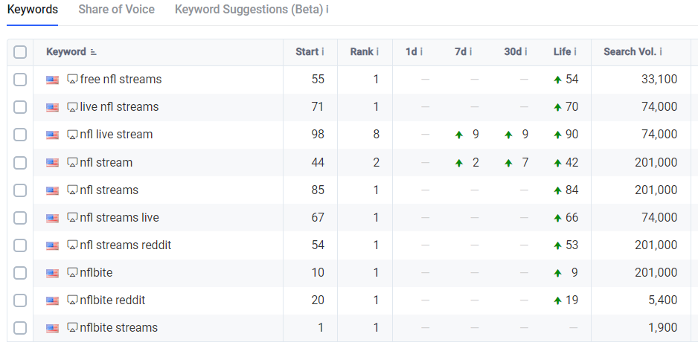Open the nfl streams reddit keyword
Viewport: 698px width, 354px height.
coord(126,245)
